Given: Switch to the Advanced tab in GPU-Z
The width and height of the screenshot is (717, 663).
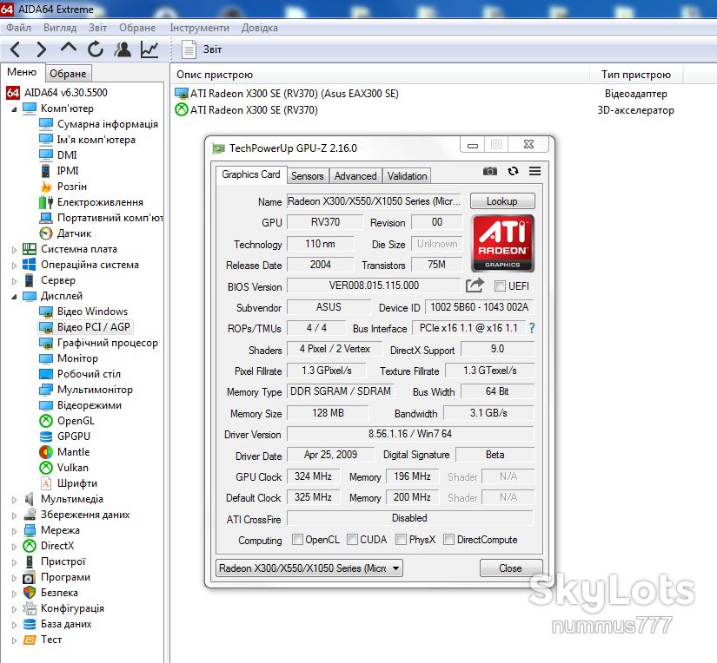Looking at the screenshot, I should (x=355, y=176).
